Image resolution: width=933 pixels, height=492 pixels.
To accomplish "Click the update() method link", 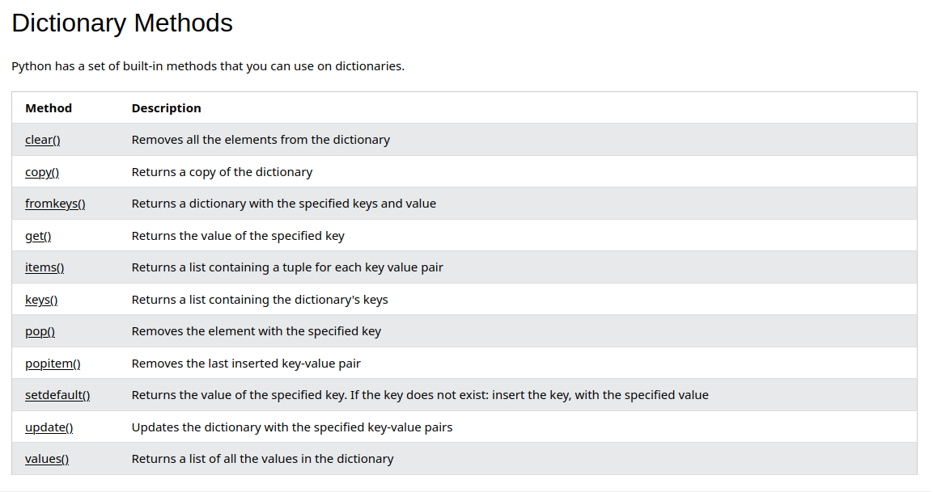I will pyautogui.click(x=49, y=427).
